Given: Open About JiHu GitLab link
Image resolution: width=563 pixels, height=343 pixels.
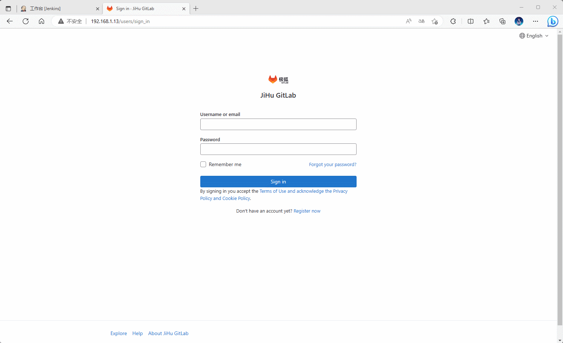Looking at the screenshot, I should click(x=168, y=333).
